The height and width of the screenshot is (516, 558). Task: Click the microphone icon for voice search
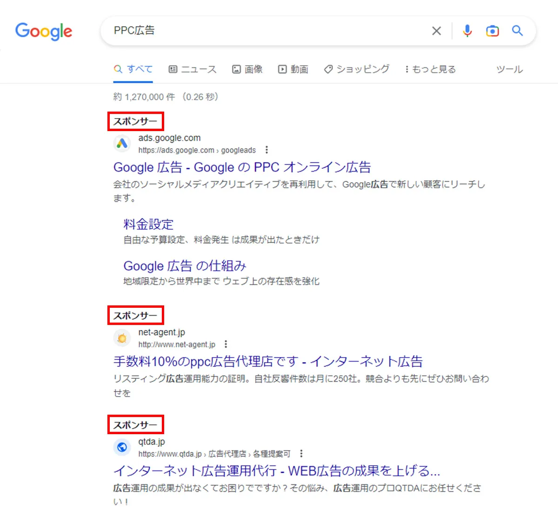(467, 31)
